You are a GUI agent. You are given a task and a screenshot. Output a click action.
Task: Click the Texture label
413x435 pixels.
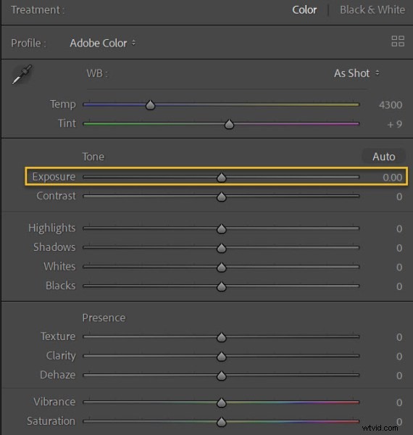(x=58, y=336)
